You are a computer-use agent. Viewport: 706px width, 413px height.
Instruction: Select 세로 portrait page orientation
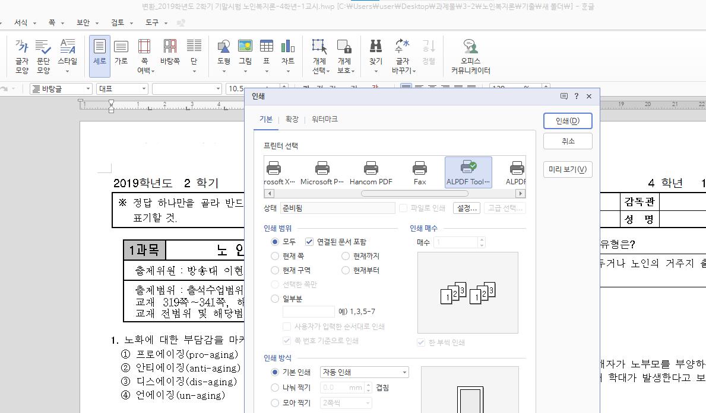[x=100, y=56]
